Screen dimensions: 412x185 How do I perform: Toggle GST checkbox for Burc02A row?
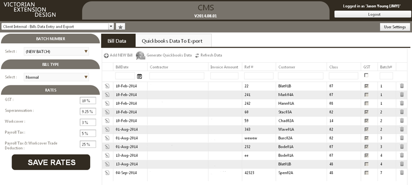pos(366,138)
